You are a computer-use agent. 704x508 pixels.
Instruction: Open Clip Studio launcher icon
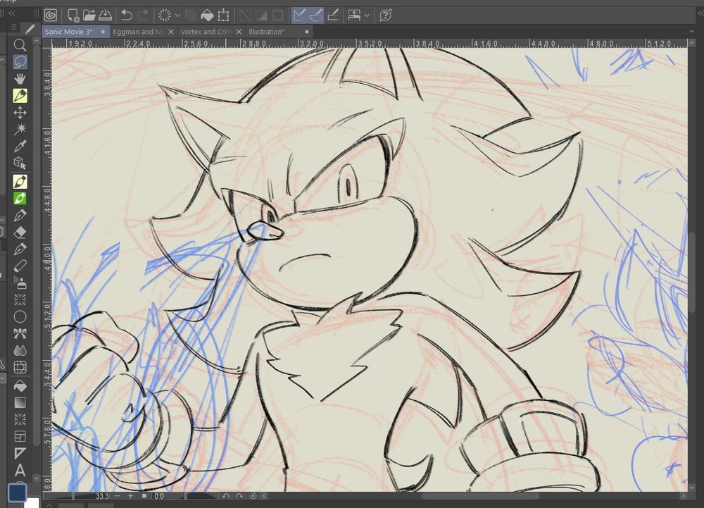50,16
